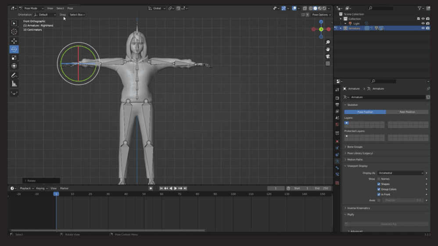Open the Bone properties tab

coord(337,168)
